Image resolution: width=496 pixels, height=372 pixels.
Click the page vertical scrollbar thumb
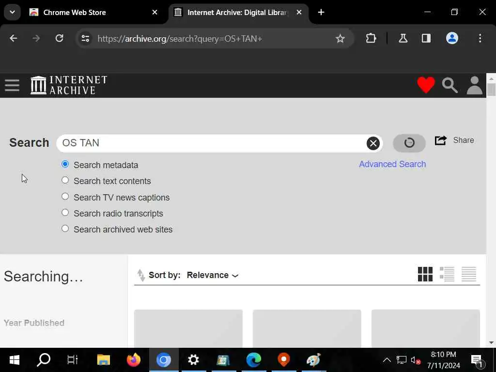pyautogui.click(x=491, y=89)
